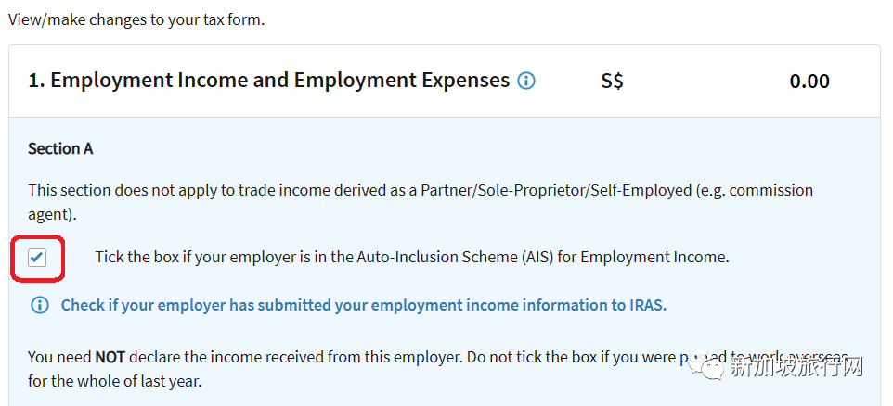Click the S$ currency label

pyautogui.click(x=613, y=82)
